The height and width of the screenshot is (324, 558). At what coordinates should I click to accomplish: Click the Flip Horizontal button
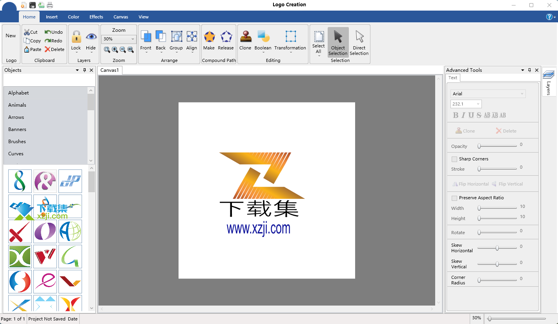click(x=470, y=184)
